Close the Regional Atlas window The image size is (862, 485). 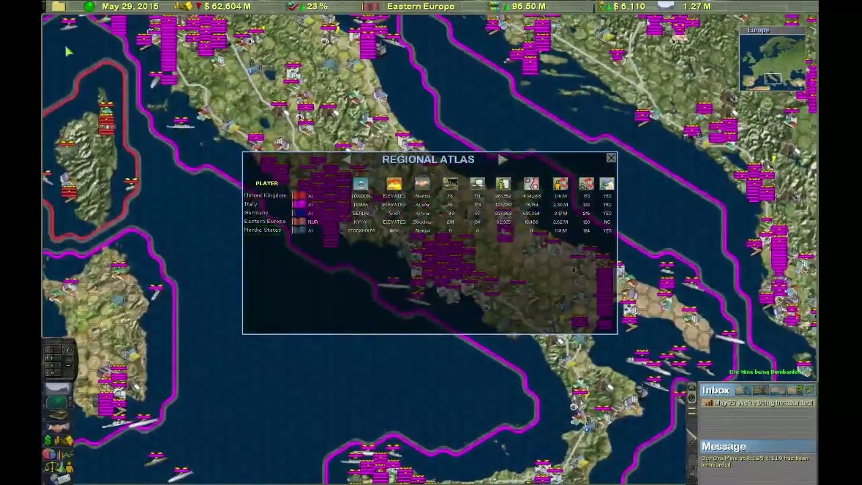611,158
